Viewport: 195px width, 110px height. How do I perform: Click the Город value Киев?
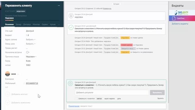pyautogui.click(x=28, y=61)
